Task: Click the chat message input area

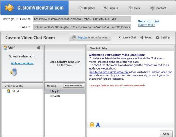Action: coord(124,132)
